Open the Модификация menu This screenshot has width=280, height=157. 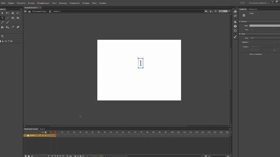[x=43, y=3]
